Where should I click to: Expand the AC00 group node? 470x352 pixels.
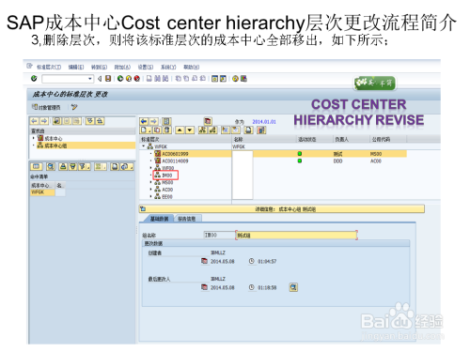point(150,190)
